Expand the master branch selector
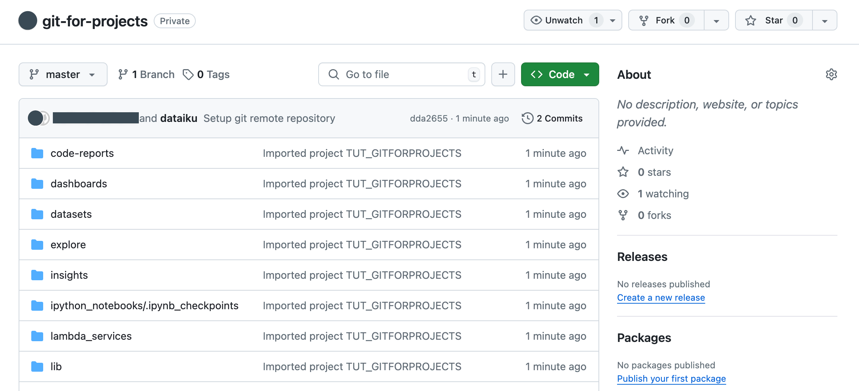This screenshot has height=391, width=859. click(x=63, y=74)
